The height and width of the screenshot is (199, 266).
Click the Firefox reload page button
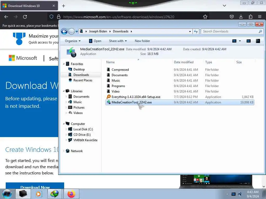(25, 17)
